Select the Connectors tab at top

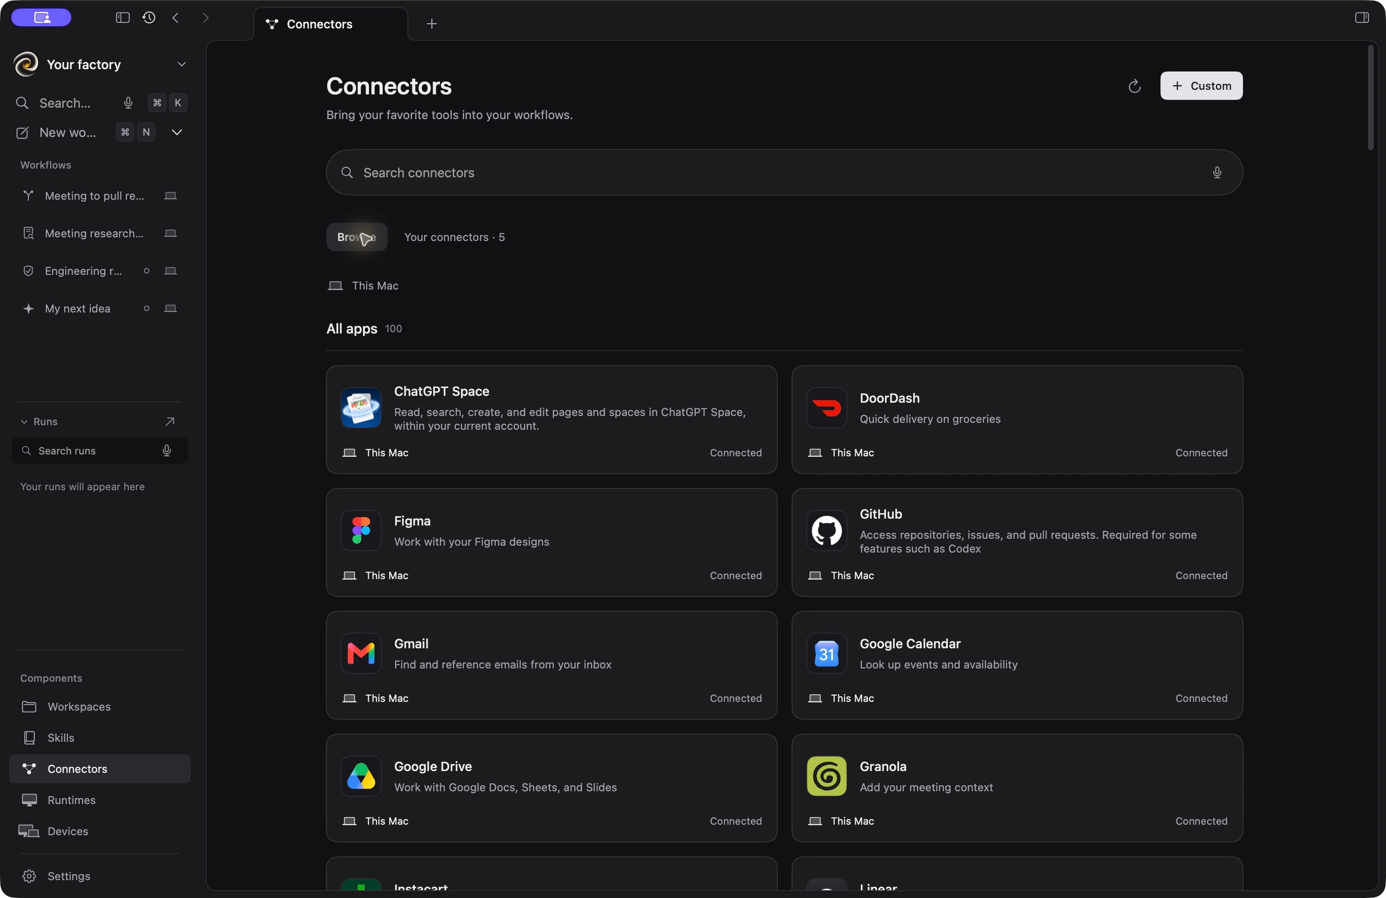click(331, 24)
